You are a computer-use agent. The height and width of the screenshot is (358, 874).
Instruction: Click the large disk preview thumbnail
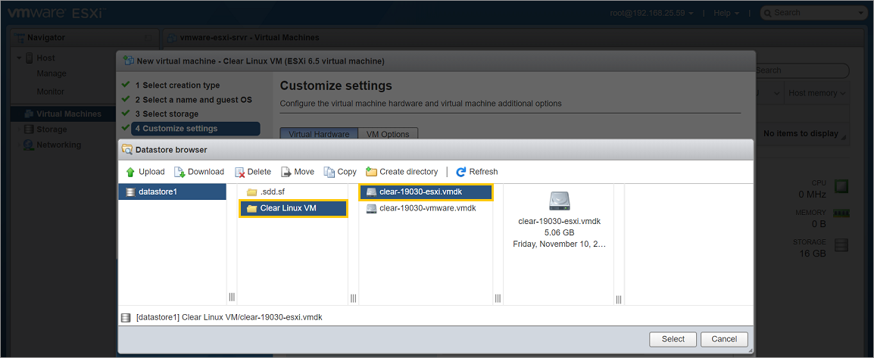(559, 201)
